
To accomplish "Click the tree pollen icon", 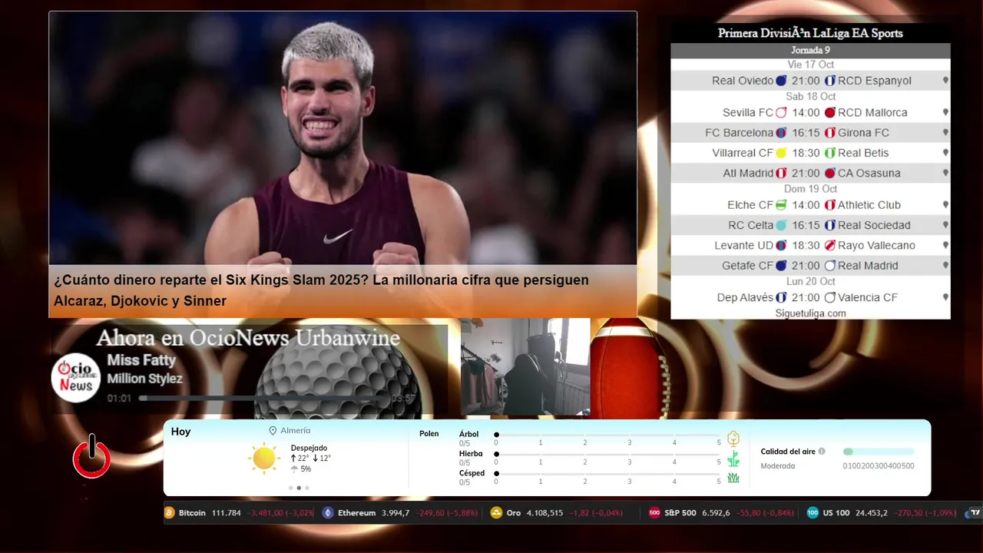I will coord(733,439).
